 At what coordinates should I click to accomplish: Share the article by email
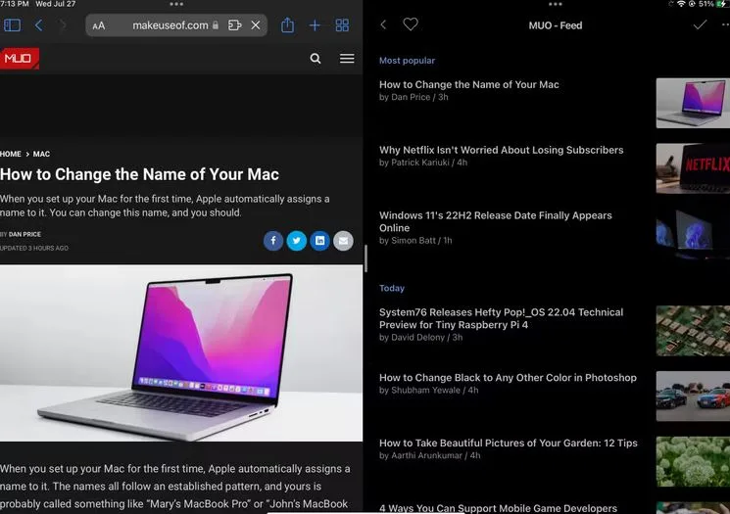343,241
